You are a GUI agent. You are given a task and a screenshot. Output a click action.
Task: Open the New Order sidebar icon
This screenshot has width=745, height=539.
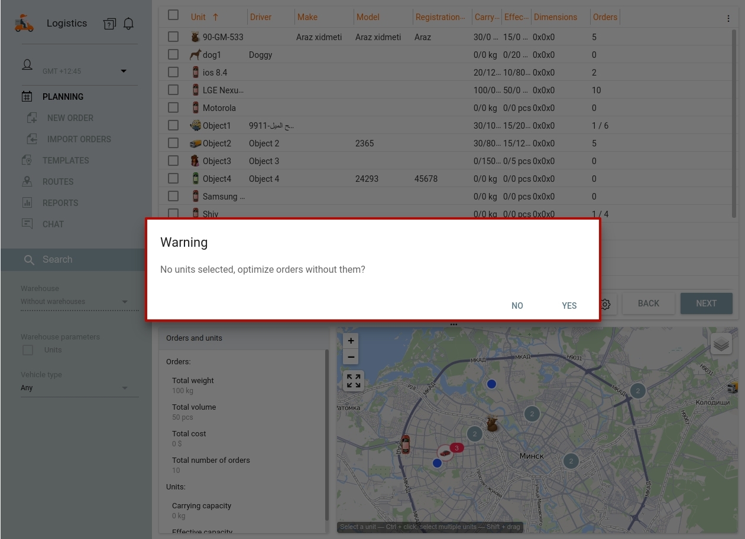point(32,117)
